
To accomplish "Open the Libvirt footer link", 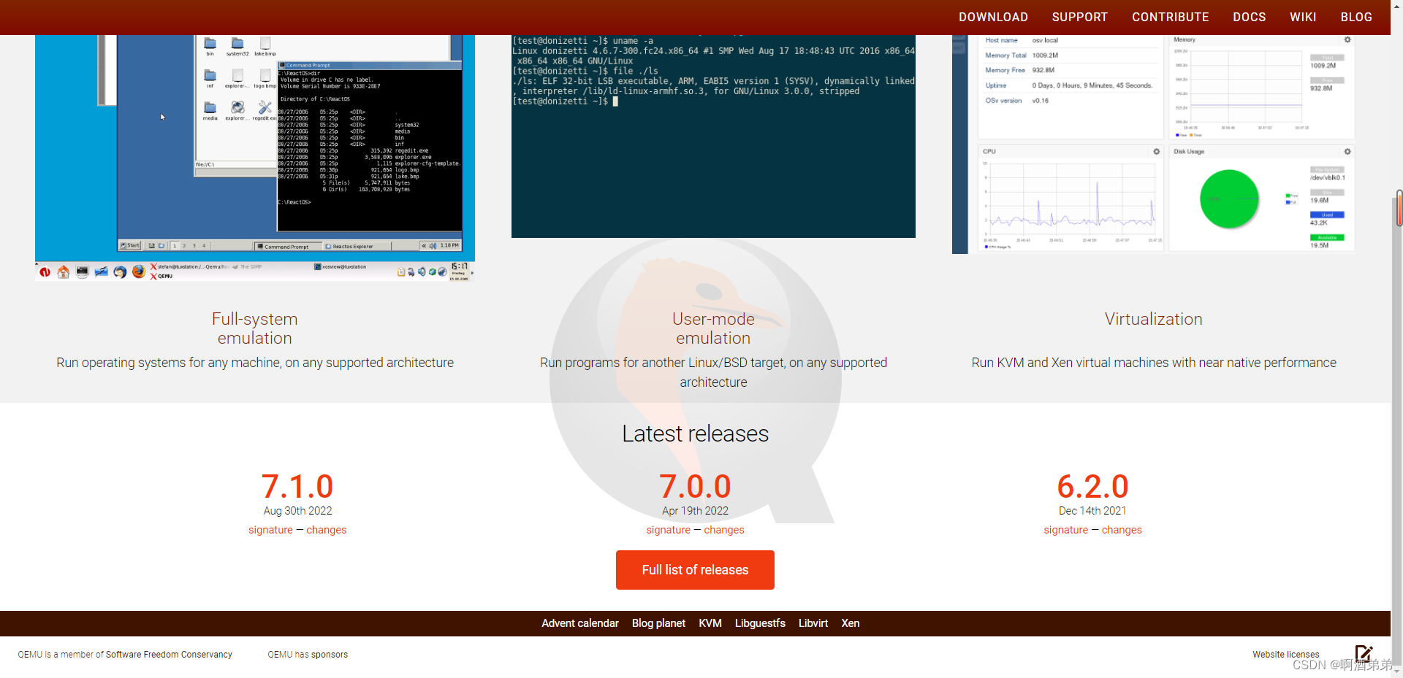I will click(813, 623).
